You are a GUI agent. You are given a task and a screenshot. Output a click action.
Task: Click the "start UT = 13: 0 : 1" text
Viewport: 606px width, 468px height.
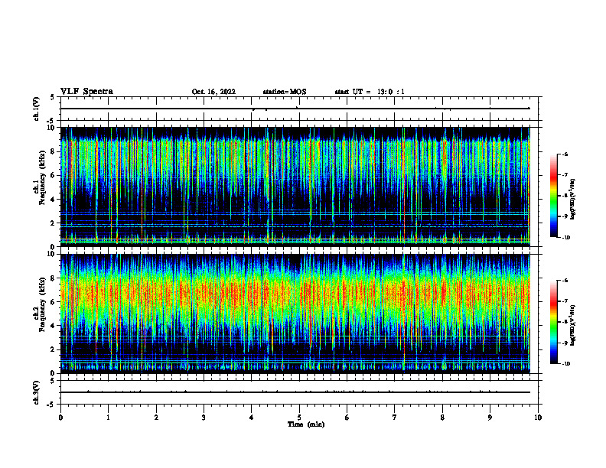tap(370, 92)
